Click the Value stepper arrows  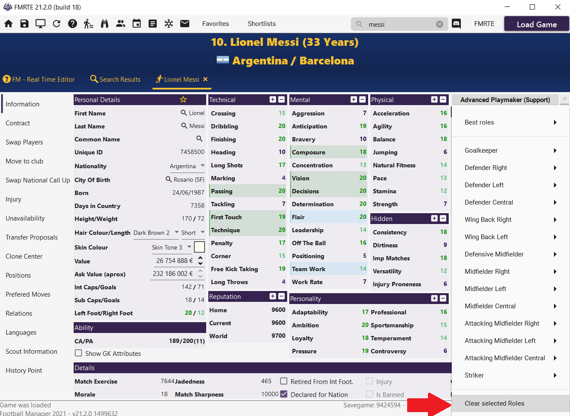click(200, 261)
